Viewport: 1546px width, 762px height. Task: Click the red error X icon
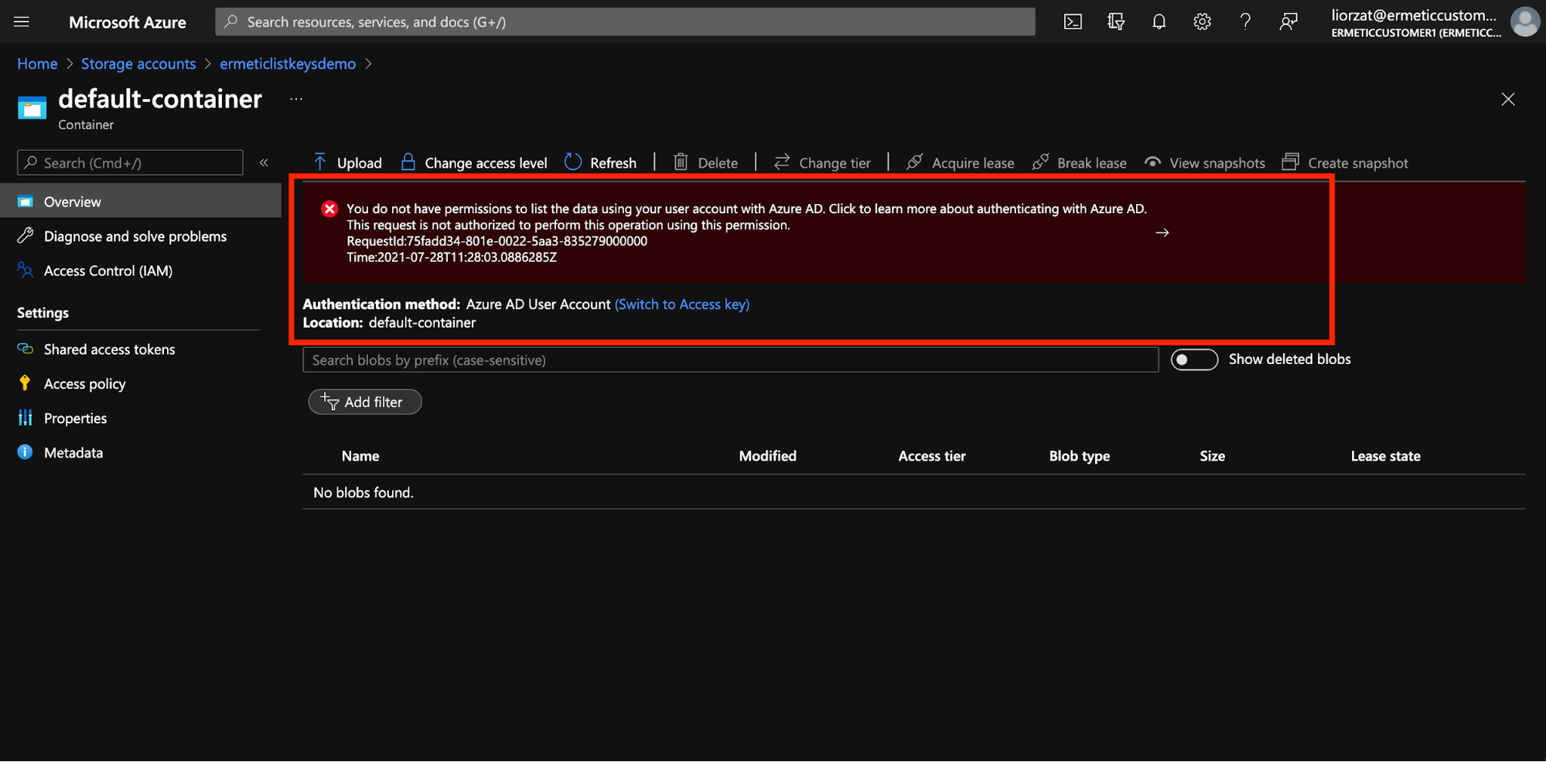click(x=329, y=209)
